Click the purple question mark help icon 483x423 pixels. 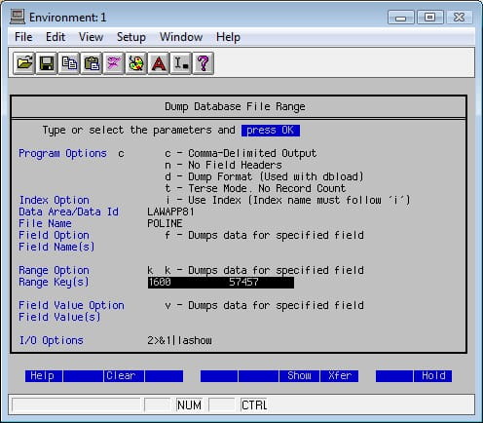coord(204,63)
